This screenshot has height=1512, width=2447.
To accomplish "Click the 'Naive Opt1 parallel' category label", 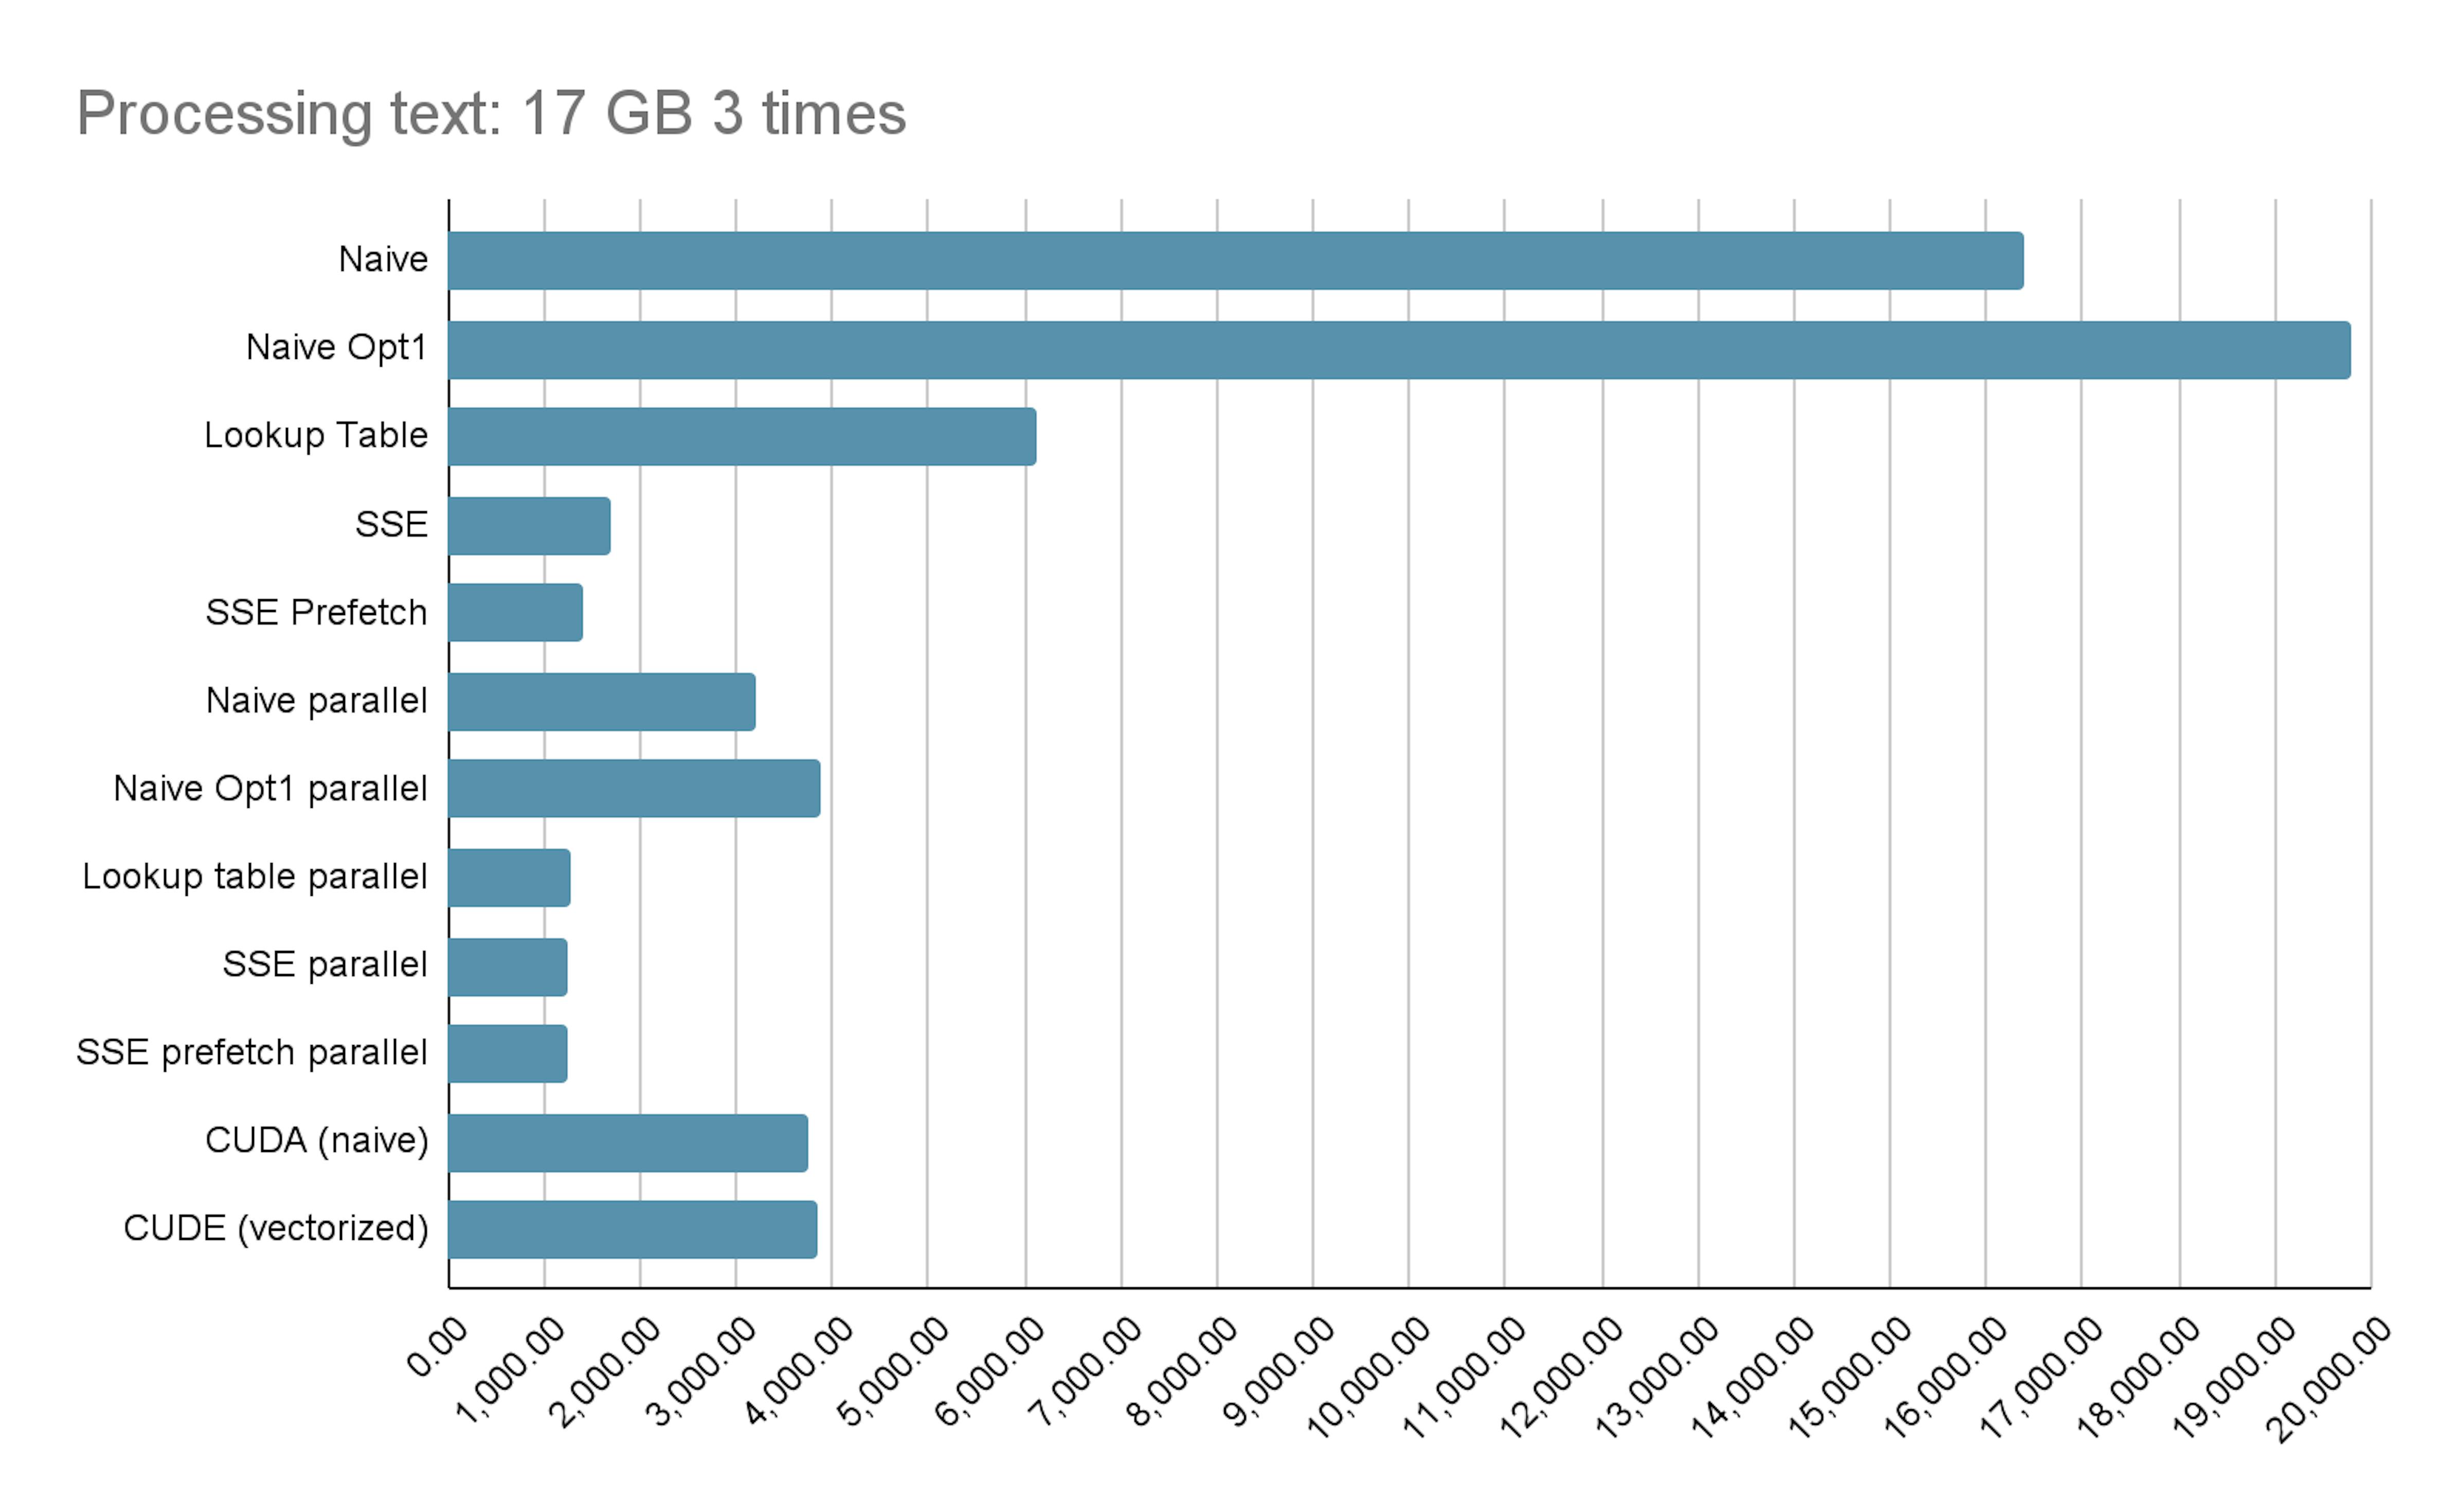I will [270, 789].
